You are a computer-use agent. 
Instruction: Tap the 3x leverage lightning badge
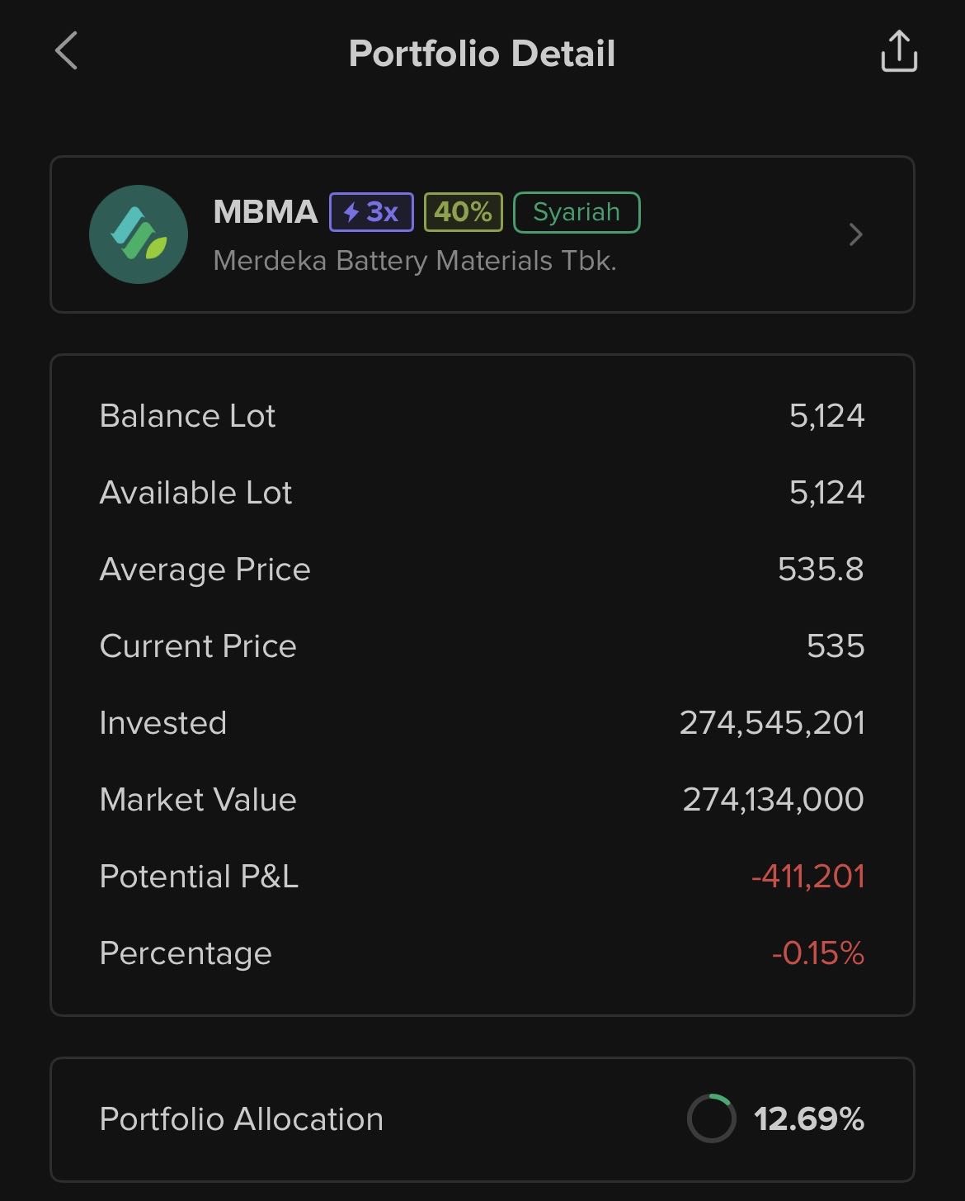(371, 212)
